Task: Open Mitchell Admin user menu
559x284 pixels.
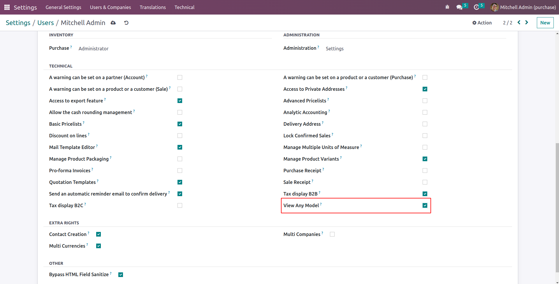Action: tap(523, 7)
